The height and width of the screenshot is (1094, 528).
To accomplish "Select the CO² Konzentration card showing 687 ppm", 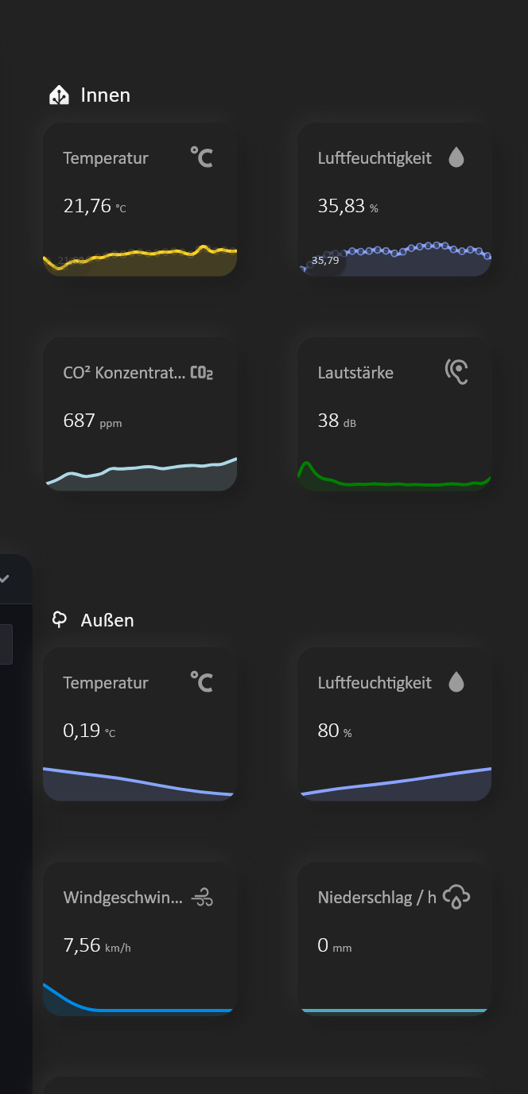I will [x=140, y=413].
